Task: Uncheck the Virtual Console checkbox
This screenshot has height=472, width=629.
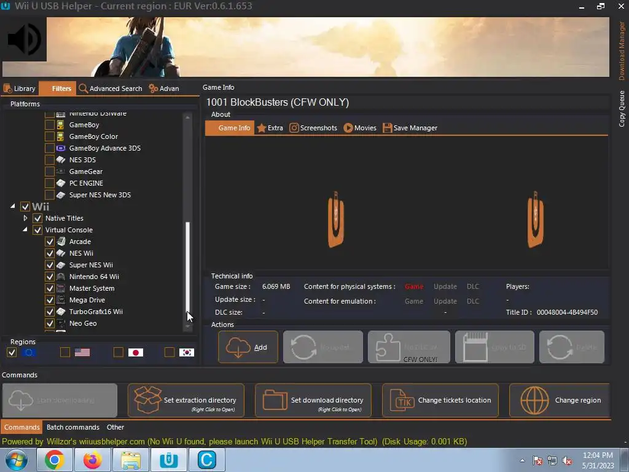Action: [37, 230]
